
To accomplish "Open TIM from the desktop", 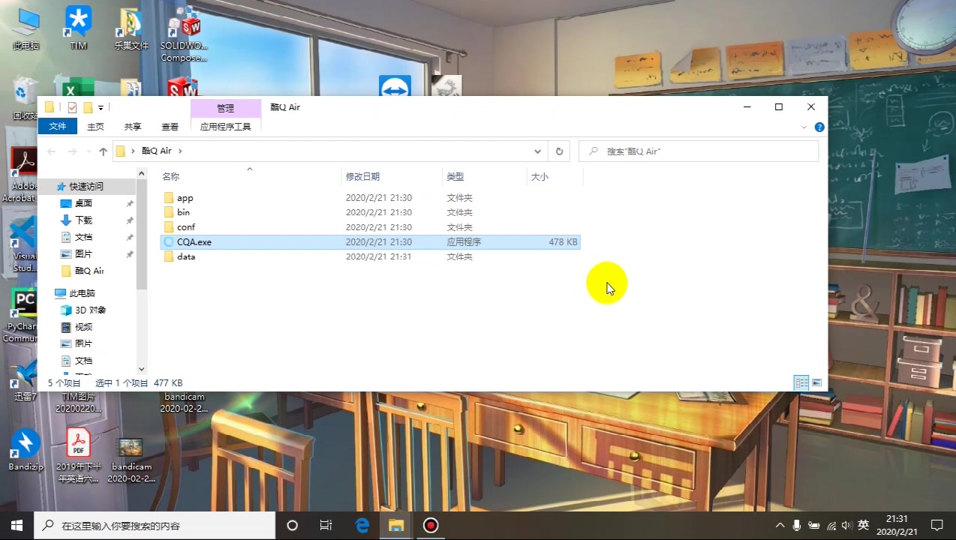I will coord(78,22).
